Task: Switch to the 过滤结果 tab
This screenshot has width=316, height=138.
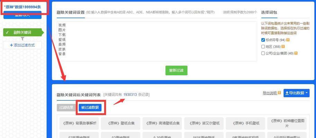Action: click(66, 107)
